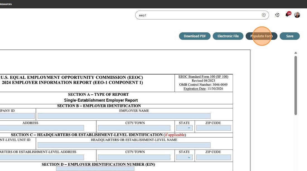Click the Populate Form button
This screenshot has width=307, height=171.
pos(261,36)
